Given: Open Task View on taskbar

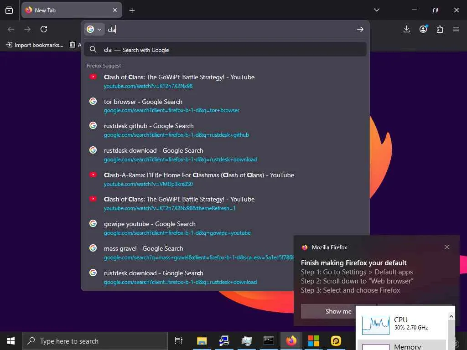Looking at the screenshot, I should coord(179,341).
